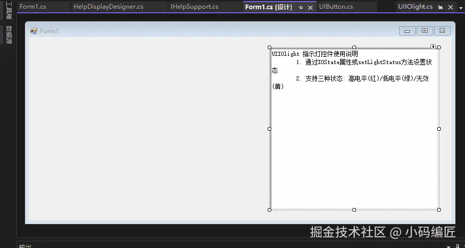Click the Form1 window icon
The width and height of the screenshot is (465, 248).
(34, 31)
